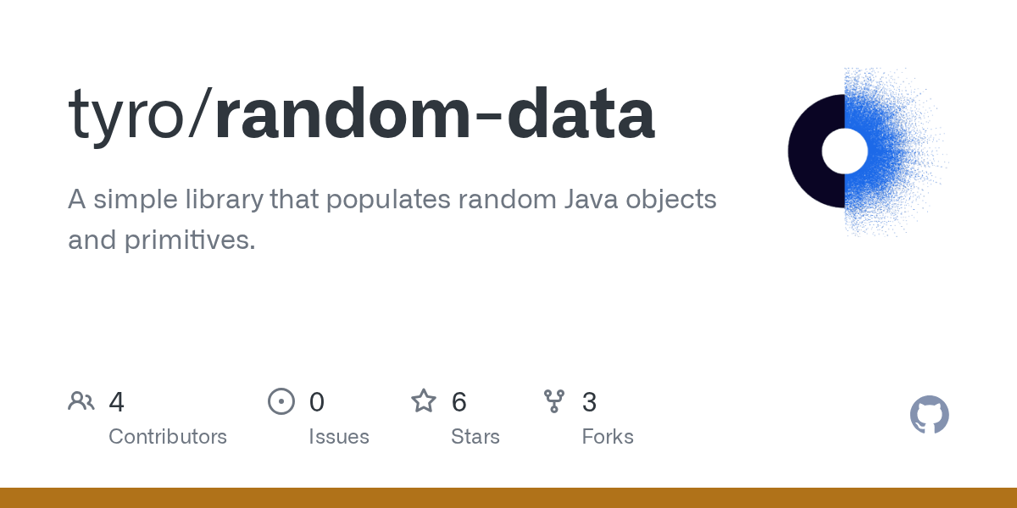Select the forks count "3"
The height and width of the screenshot is (508, 1017).
pyautogui.click(x=590, y=402)
